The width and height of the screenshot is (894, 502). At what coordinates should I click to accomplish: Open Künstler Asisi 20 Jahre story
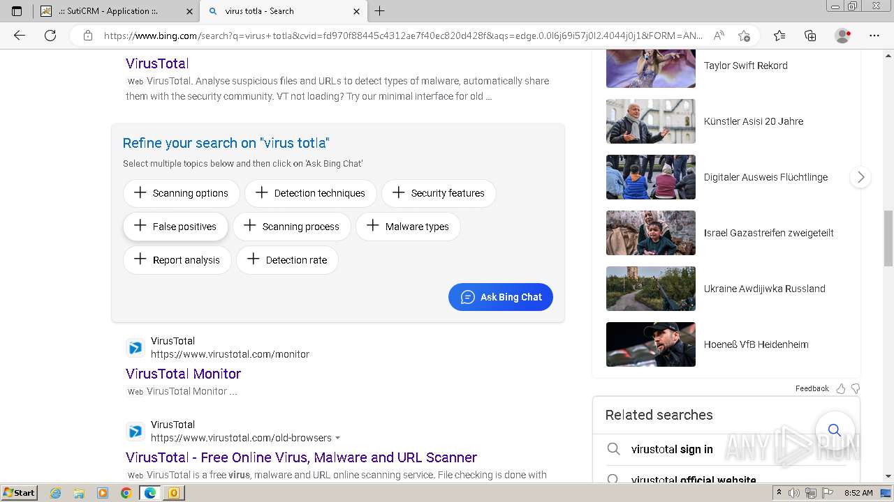pos(754,121)
